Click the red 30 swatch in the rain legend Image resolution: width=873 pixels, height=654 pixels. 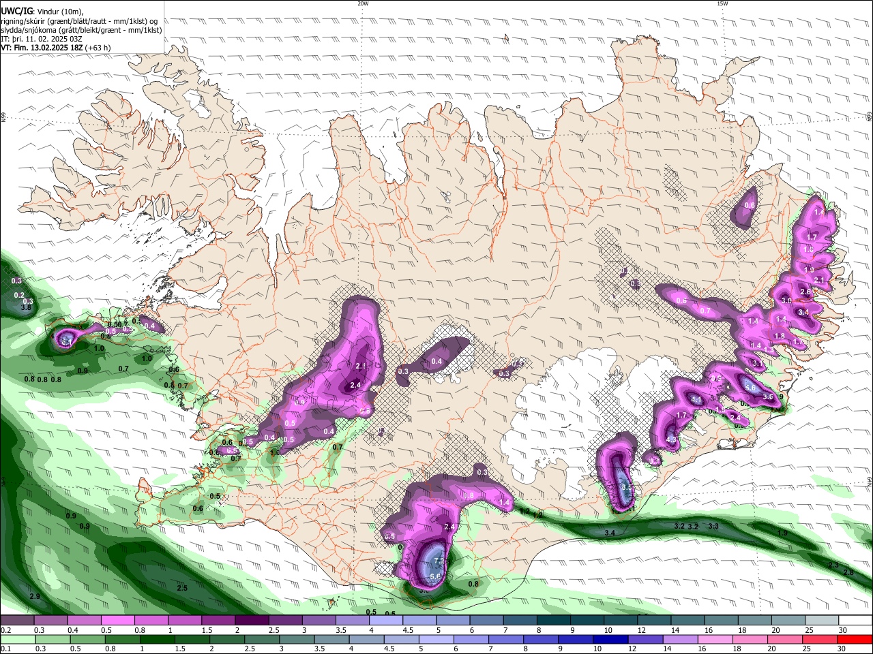[855, 639]
